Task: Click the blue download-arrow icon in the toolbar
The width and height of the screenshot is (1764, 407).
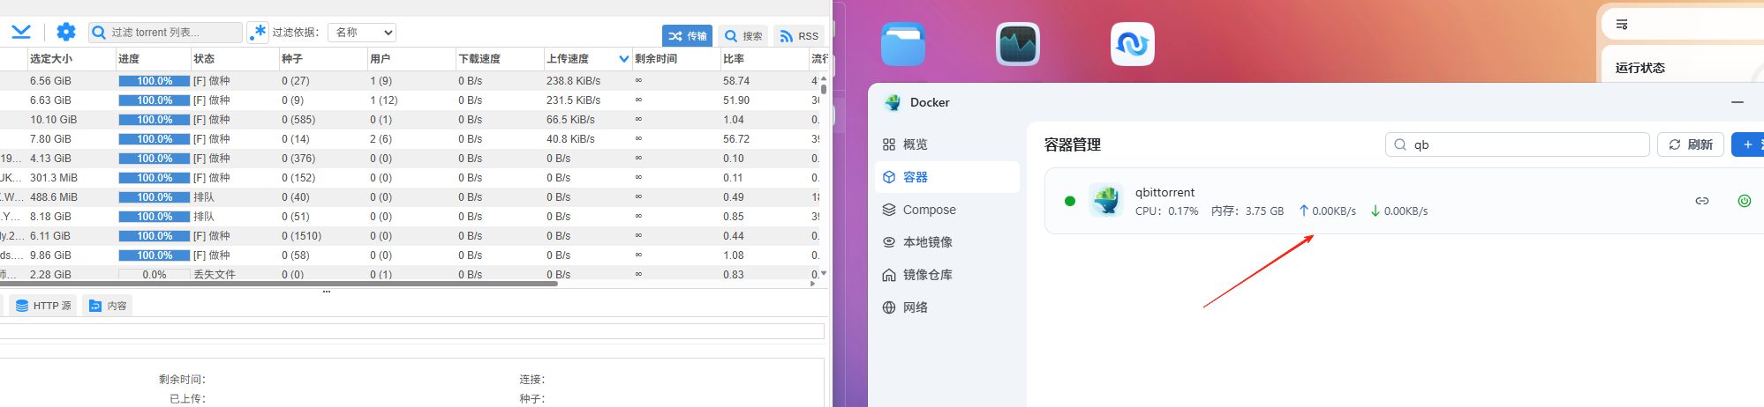Action: click(x=21, y=33)
